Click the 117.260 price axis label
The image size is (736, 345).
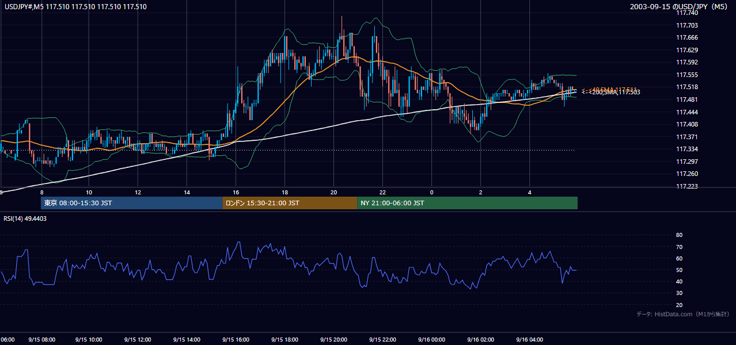pyautogui.click(x=686, y=174)
